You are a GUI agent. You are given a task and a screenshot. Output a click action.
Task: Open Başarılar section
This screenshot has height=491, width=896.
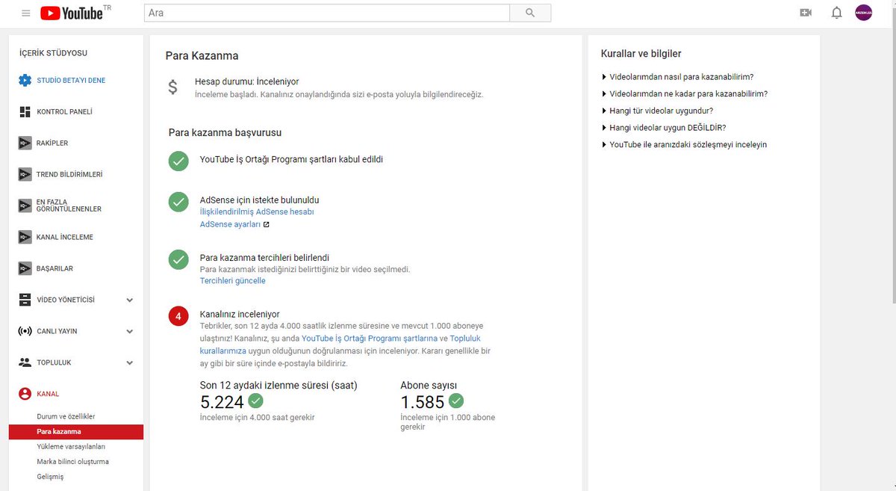tap(55, 269)
